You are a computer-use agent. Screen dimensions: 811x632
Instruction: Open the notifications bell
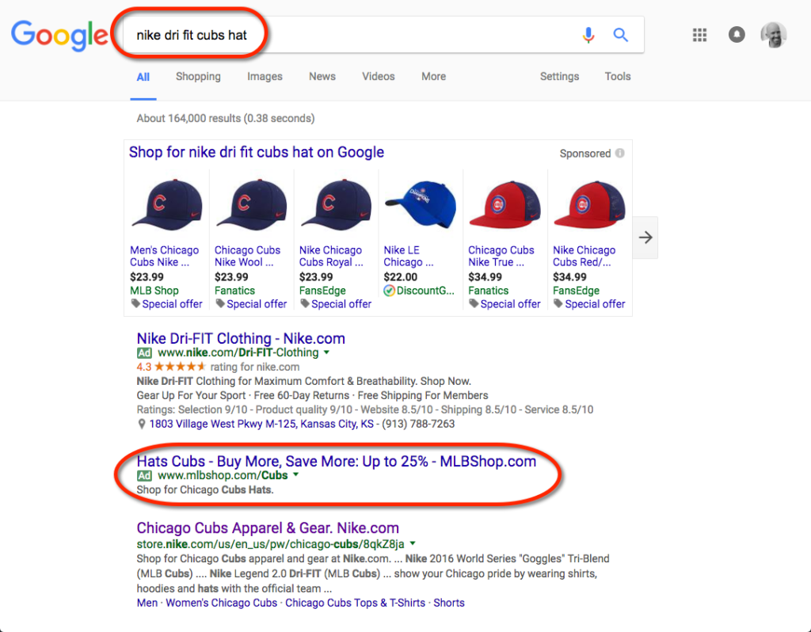[737, 35]
